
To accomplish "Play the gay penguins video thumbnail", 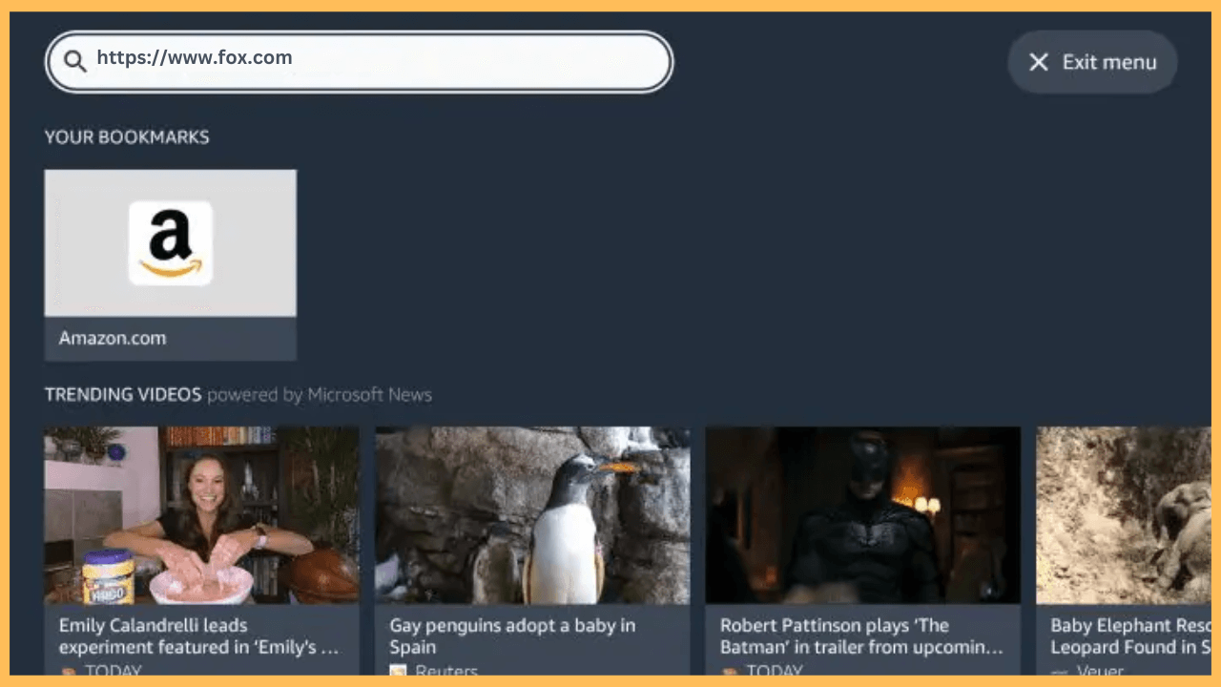I will [531, 515].
